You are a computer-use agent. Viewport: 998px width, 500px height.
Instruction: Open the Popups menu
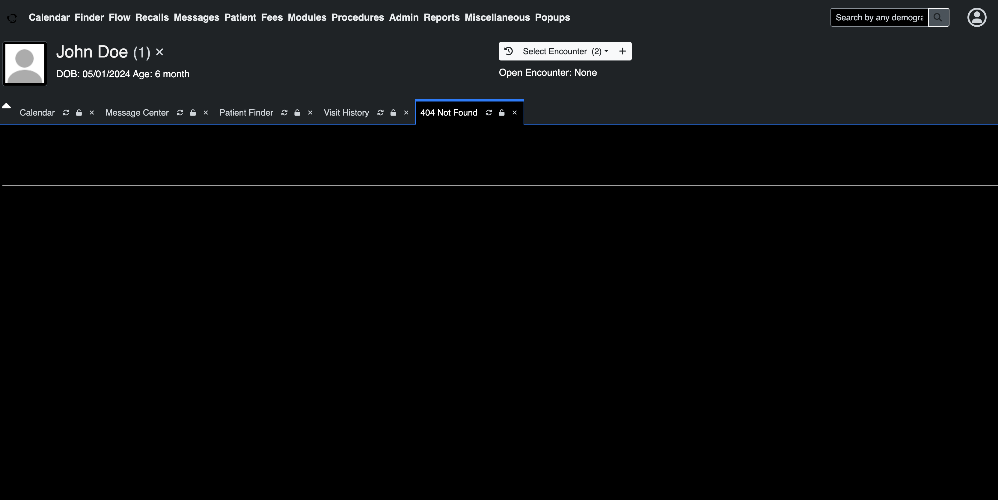[552, 17]
